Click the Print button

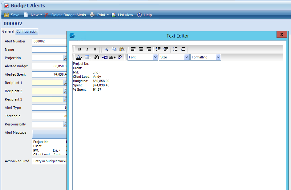(98, 15)
